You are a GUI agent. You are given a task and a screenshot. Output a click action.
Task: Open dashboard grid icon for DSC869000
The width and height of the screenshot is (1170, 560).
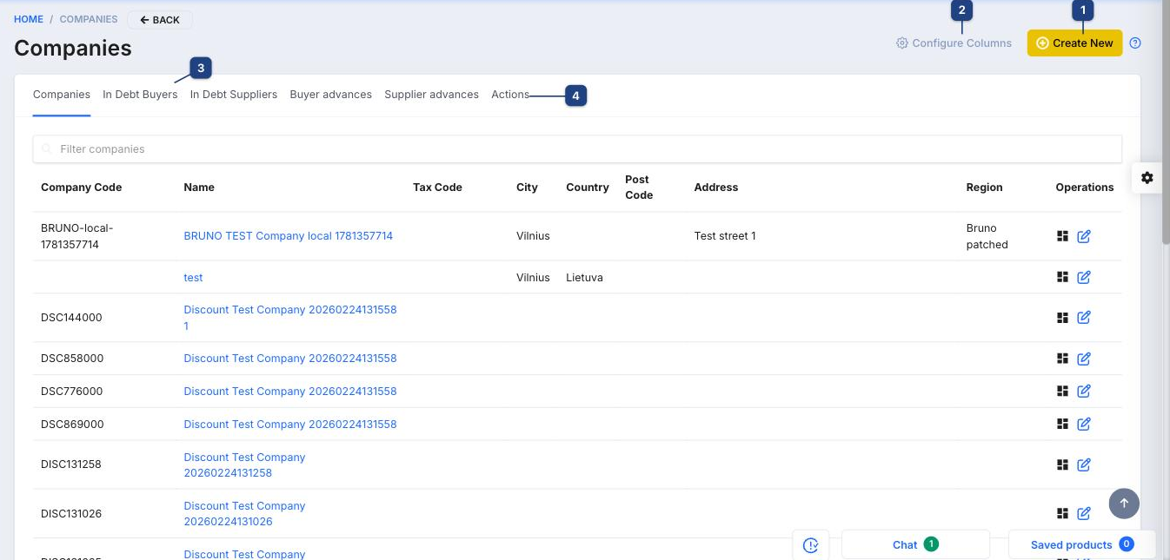1062,425
